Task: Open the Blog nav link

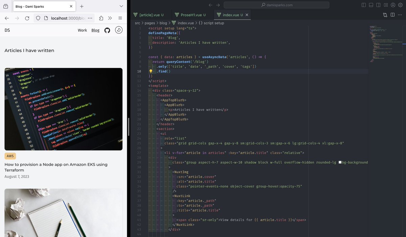Action: [x=95, y=30]
